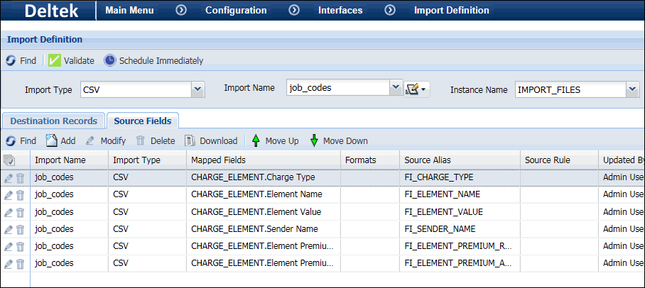Click the edit icon beside Import Name field
Viewport: 645px width, 288px height.
pyautogui.click(x=413, y=89)
